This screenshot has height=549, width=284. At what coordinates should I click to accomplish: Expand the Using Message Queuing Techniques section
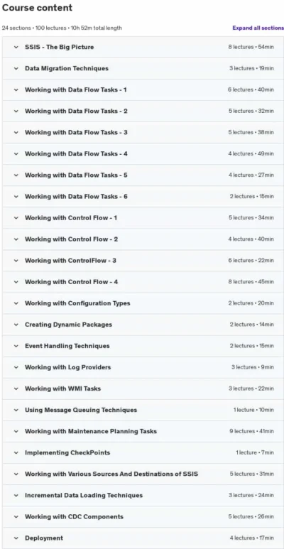coord(143,411)
